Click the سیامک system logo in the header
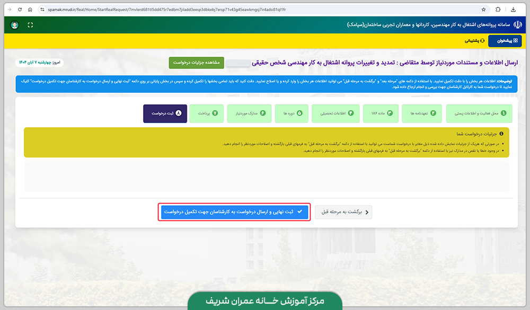530x310 pixels. pyautogui.click(x=518, y=25)
